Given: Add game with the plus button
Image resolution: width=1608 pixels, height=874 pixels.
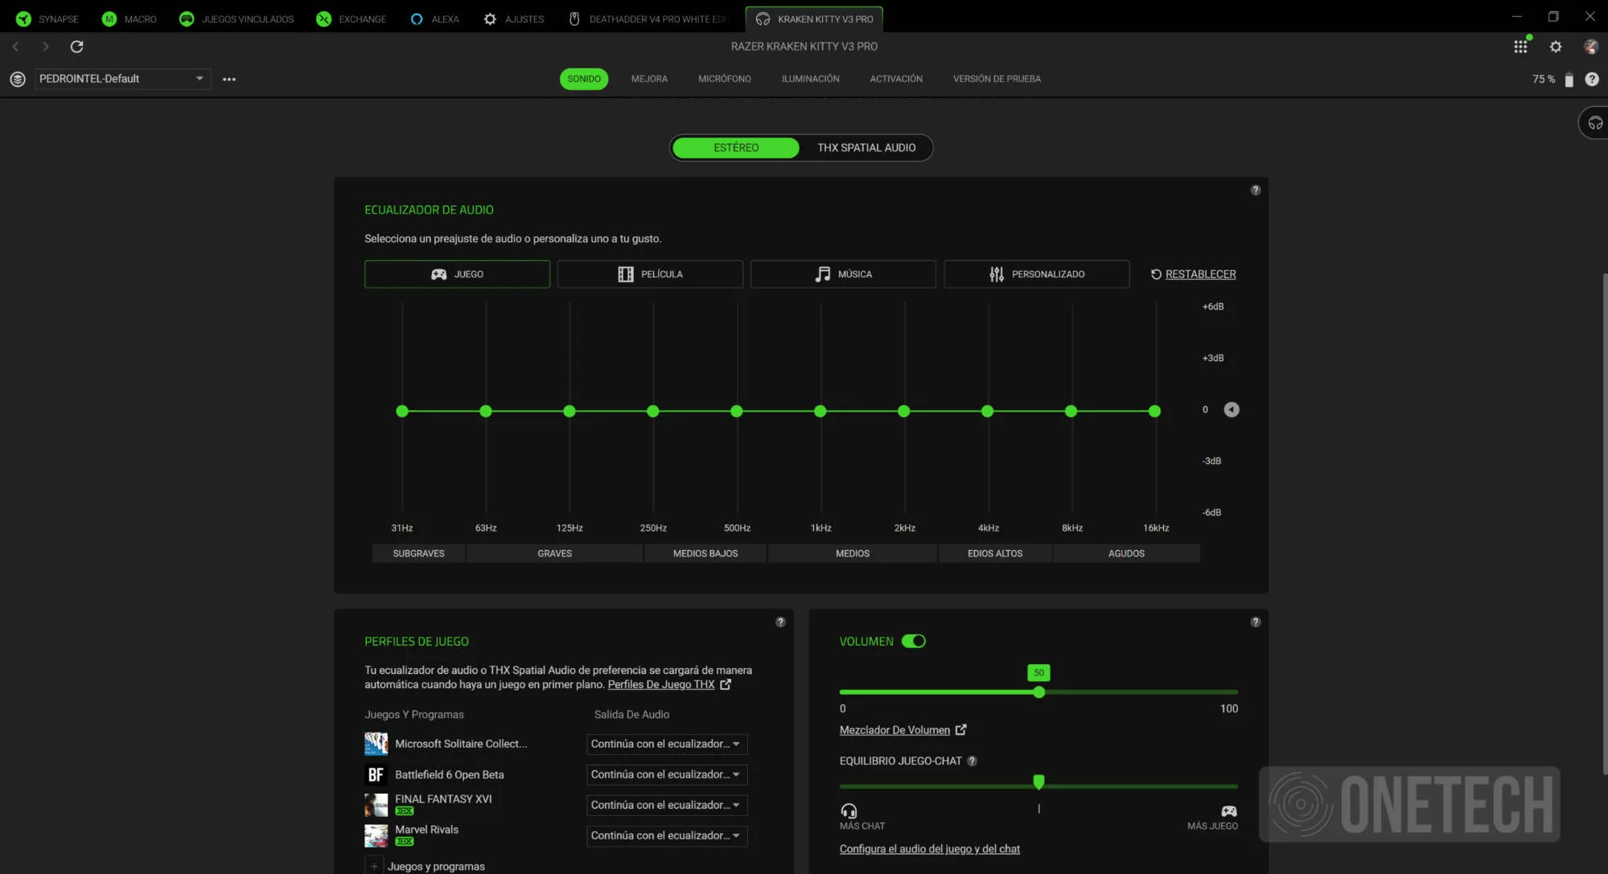Looking at the screenshot, I should point(374,866).
